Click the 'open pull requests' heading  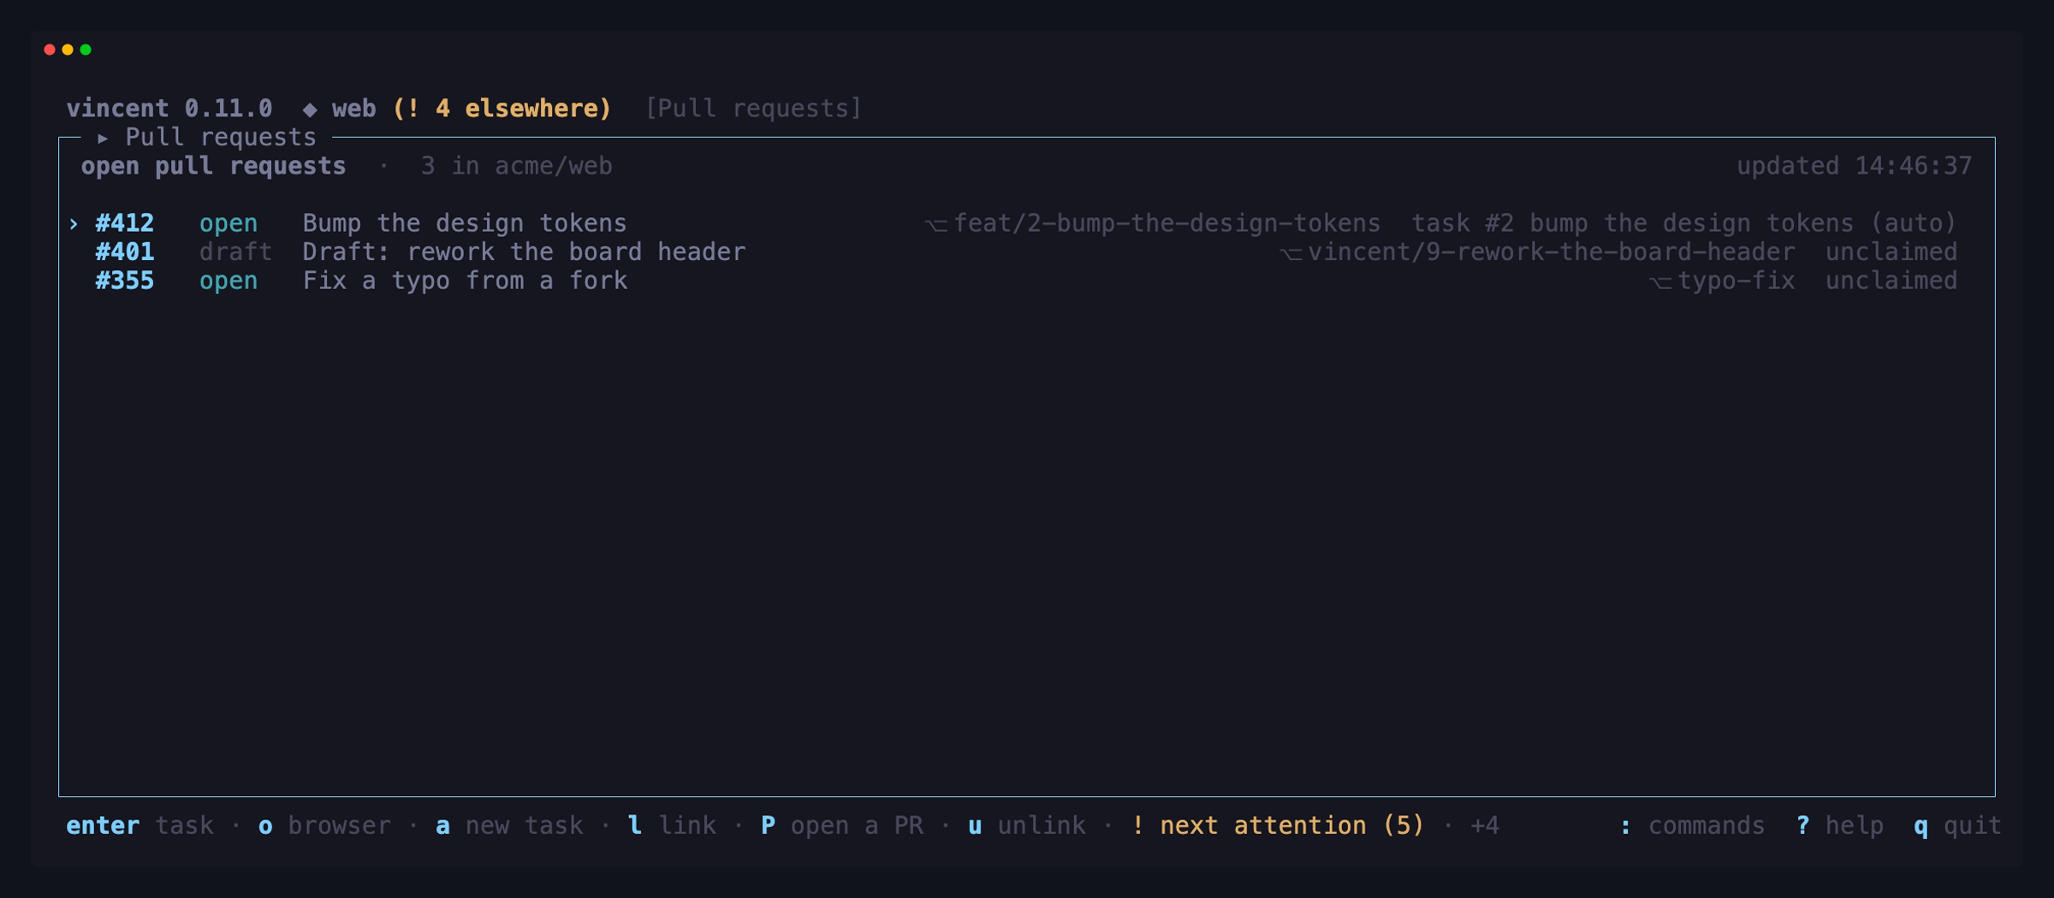[x=213, y=166]
